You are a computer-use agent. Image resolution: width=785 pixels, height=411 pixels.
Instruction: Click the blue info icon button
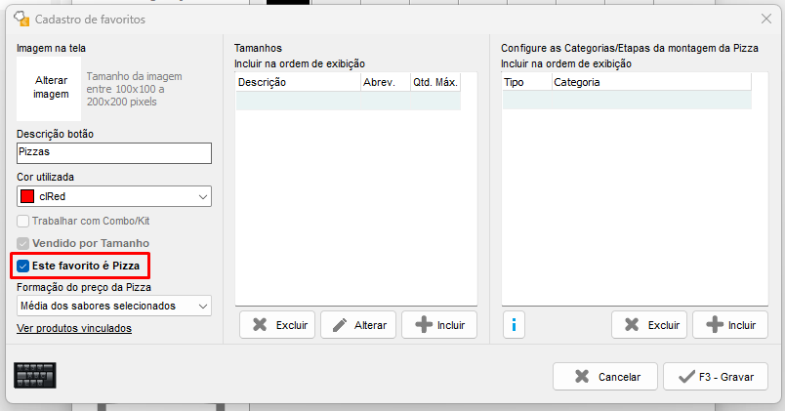point(514,324)
